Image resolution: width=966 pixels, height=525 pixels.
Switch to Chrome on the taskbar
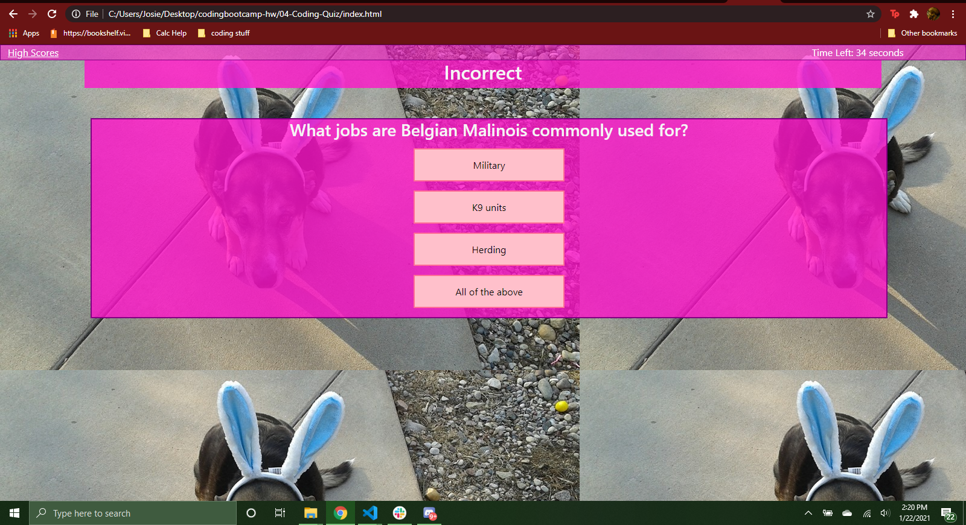coord(341,513)
